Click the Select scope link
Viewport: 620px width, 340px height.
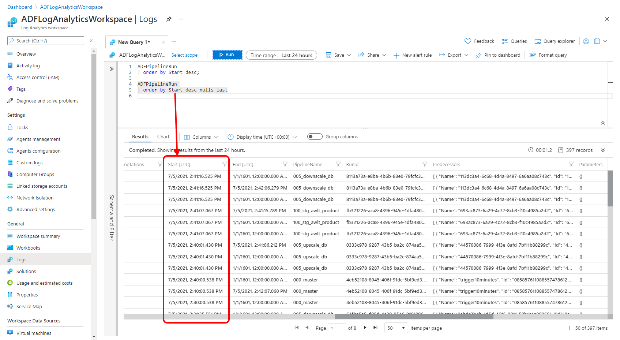(185, 55)
